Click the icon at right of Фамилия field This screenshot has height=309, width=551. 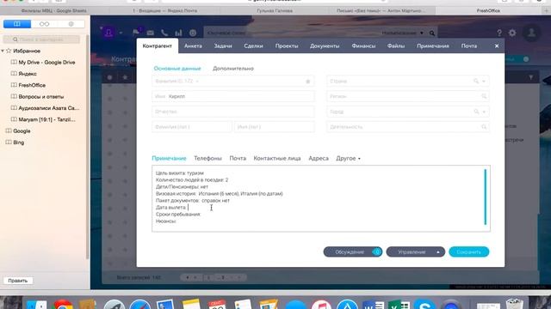tap(308, 82)
